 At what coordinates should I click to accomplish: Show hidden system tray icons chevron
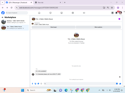[x=99, y=90]
